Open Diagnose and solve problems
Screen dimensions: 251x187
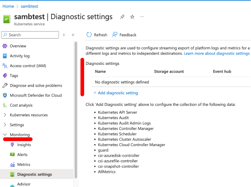tap(36, 85)
